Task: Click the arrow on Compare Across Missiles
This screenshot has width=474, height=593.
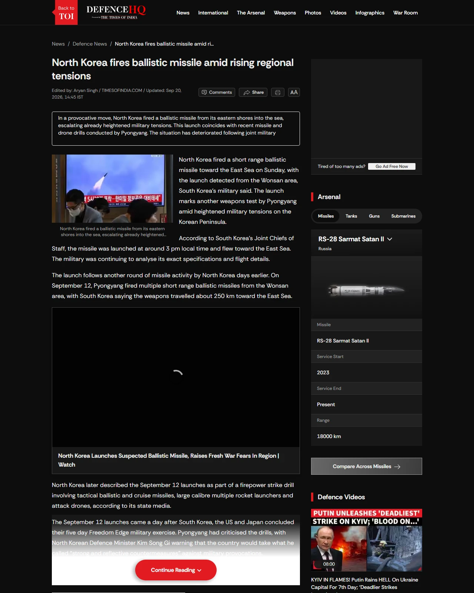Action: click(x=397, y=467)
